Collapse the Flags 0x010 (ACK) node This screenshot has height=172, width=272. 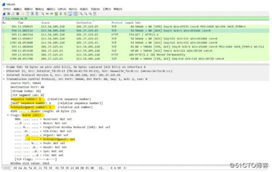[x=8, y=115]
